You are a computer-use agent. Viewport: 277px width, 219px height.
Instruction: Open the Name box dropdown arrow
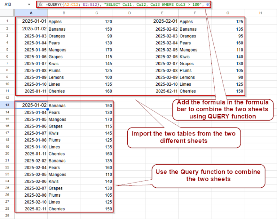coord(29,5)
